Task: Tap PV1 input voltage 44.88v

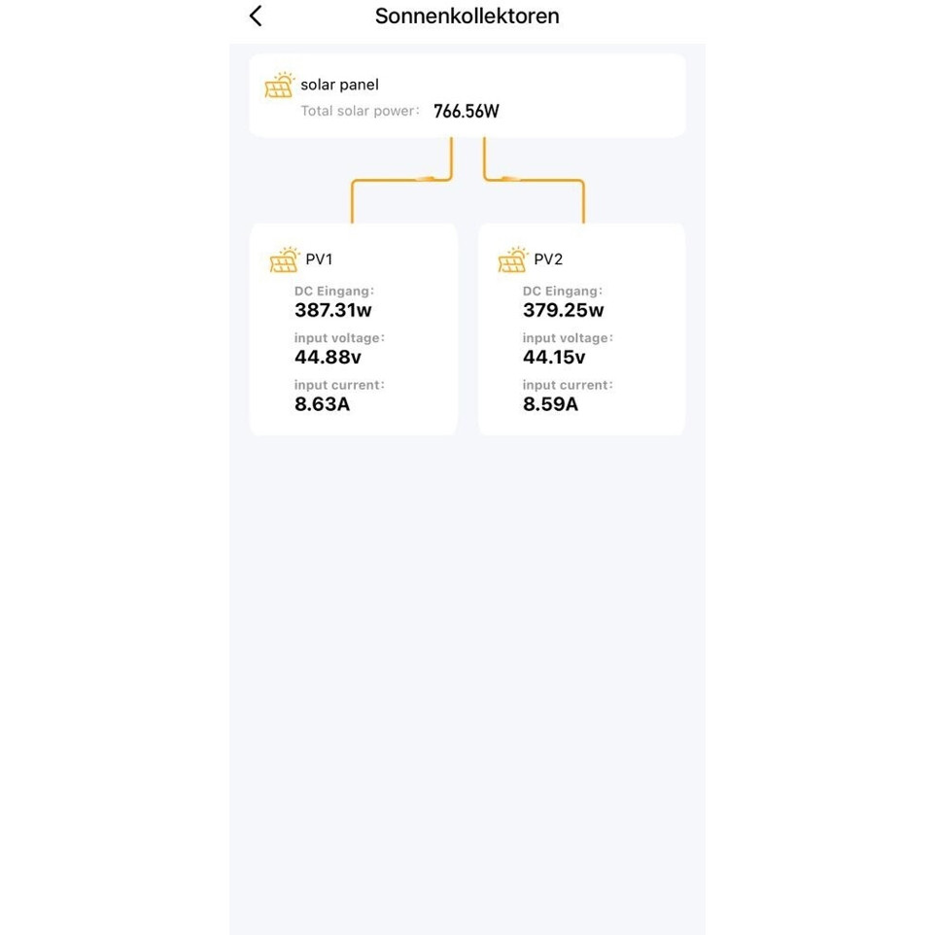Action: pos(328,357)
